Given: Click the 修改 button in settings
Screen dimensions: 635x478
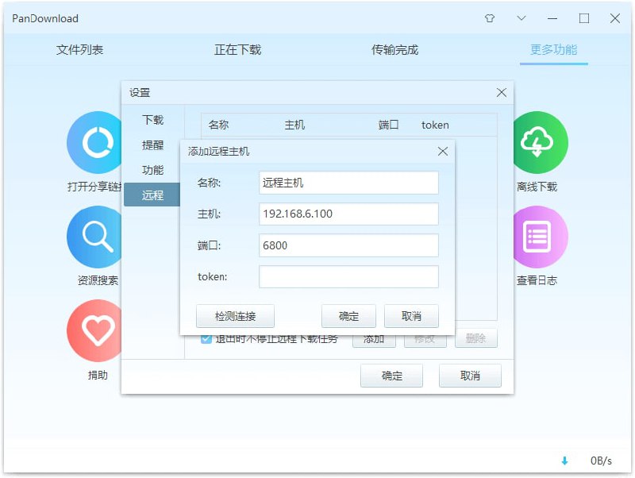Looking at the screenshot, I should 425,340.
